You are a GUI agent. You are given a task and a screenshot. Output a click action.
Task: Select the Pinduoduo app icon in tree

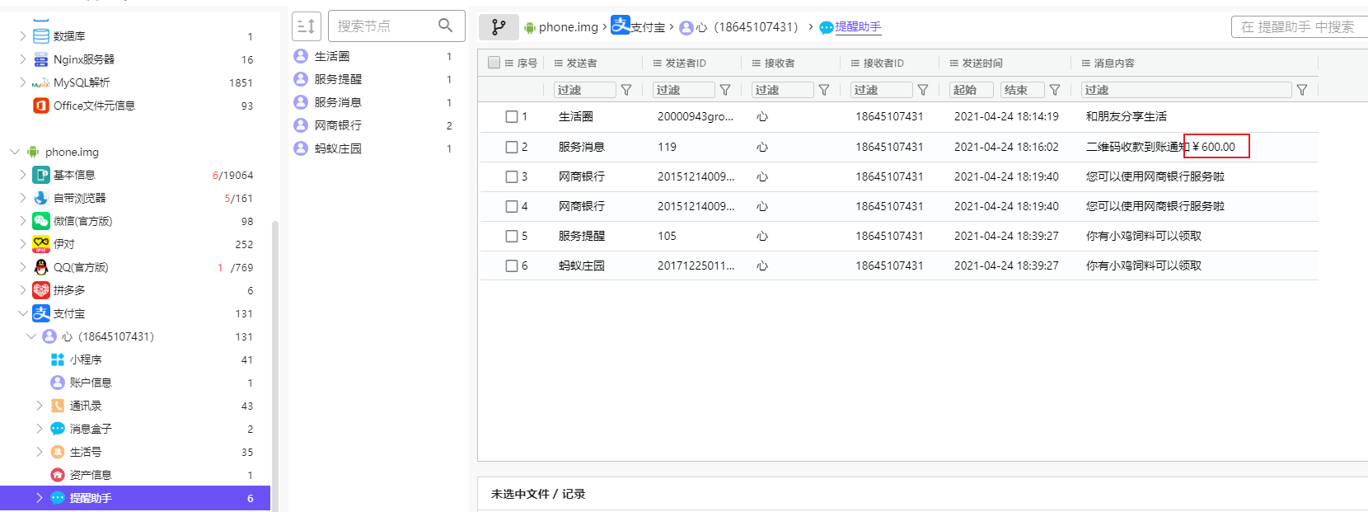pyautogui.click(x=41, y=290)
